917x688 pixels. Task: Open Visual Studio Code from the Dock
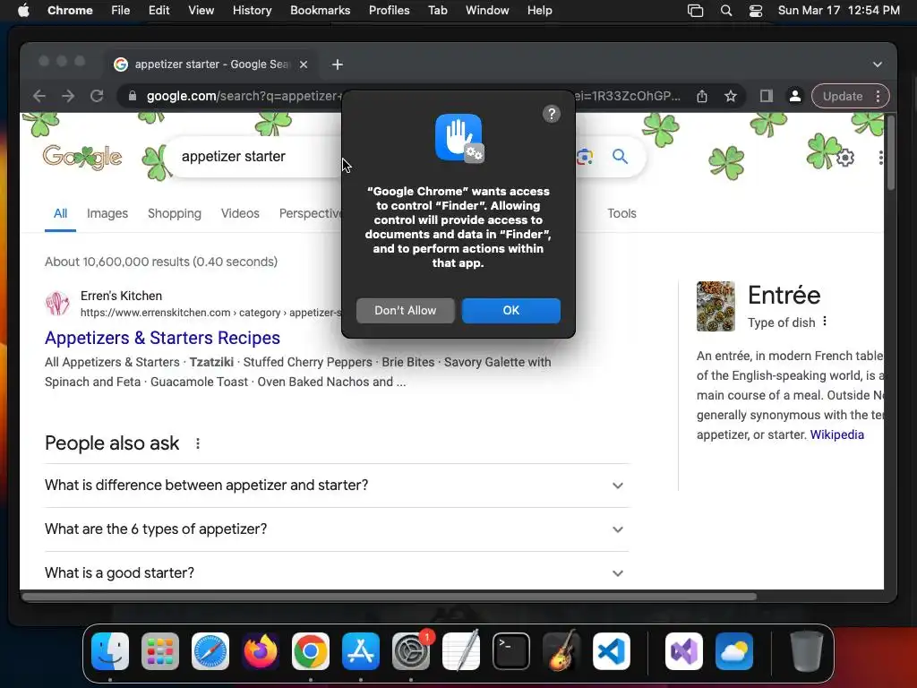point(612,651)
